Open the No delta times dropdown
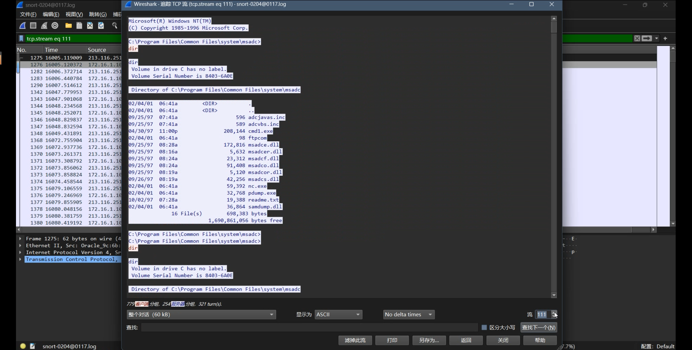This screenshot has width=692, height=350. pos(409,315)
